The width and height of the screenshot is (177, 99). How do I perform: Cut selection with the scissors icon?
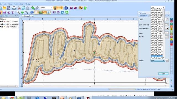(x=19, y=8)
